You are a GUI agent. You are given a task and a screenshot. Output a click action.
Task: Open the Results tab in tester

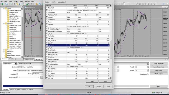coord(12,89)
